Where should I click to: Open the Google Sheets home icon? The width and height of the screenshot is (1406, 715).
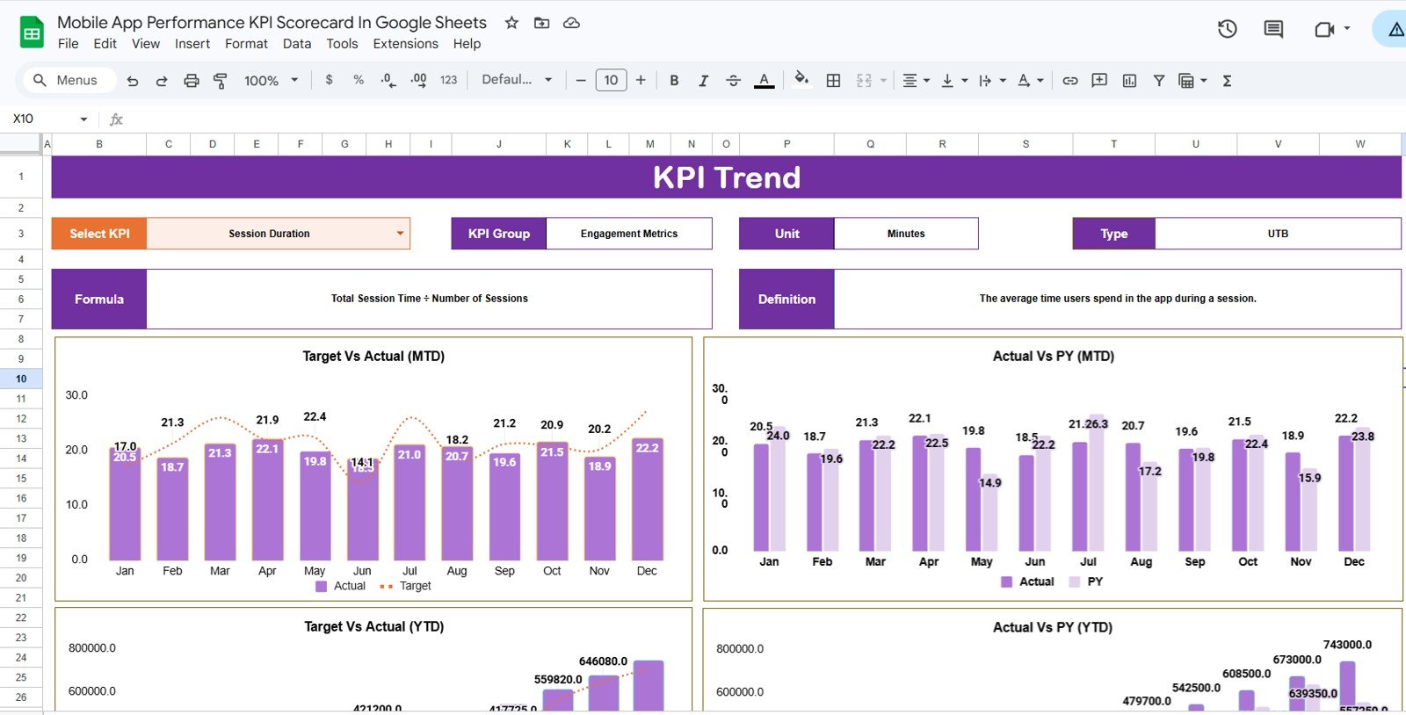click(x=33, y=33)
